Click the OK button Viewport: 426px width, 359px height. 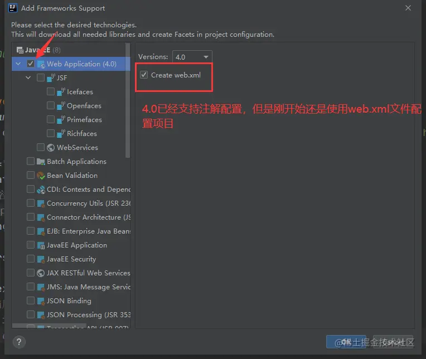click(346, 342)
